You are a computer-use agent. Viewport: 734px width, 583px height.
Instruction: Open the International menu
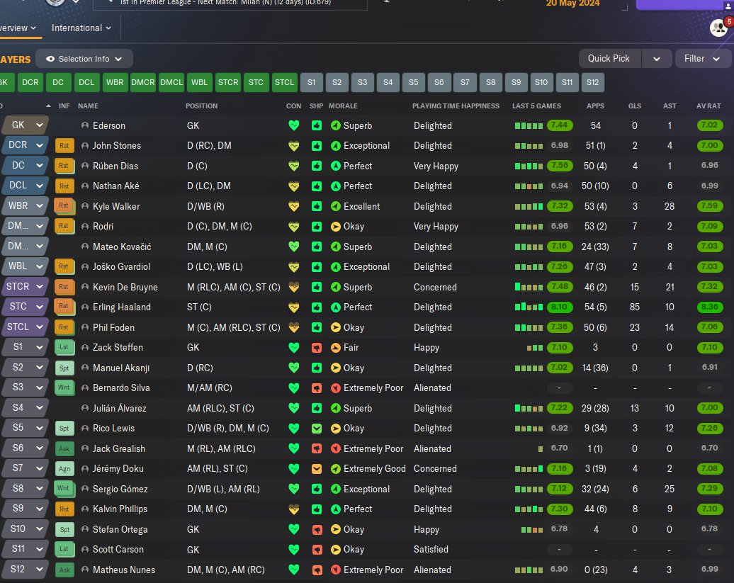[81, 28]
